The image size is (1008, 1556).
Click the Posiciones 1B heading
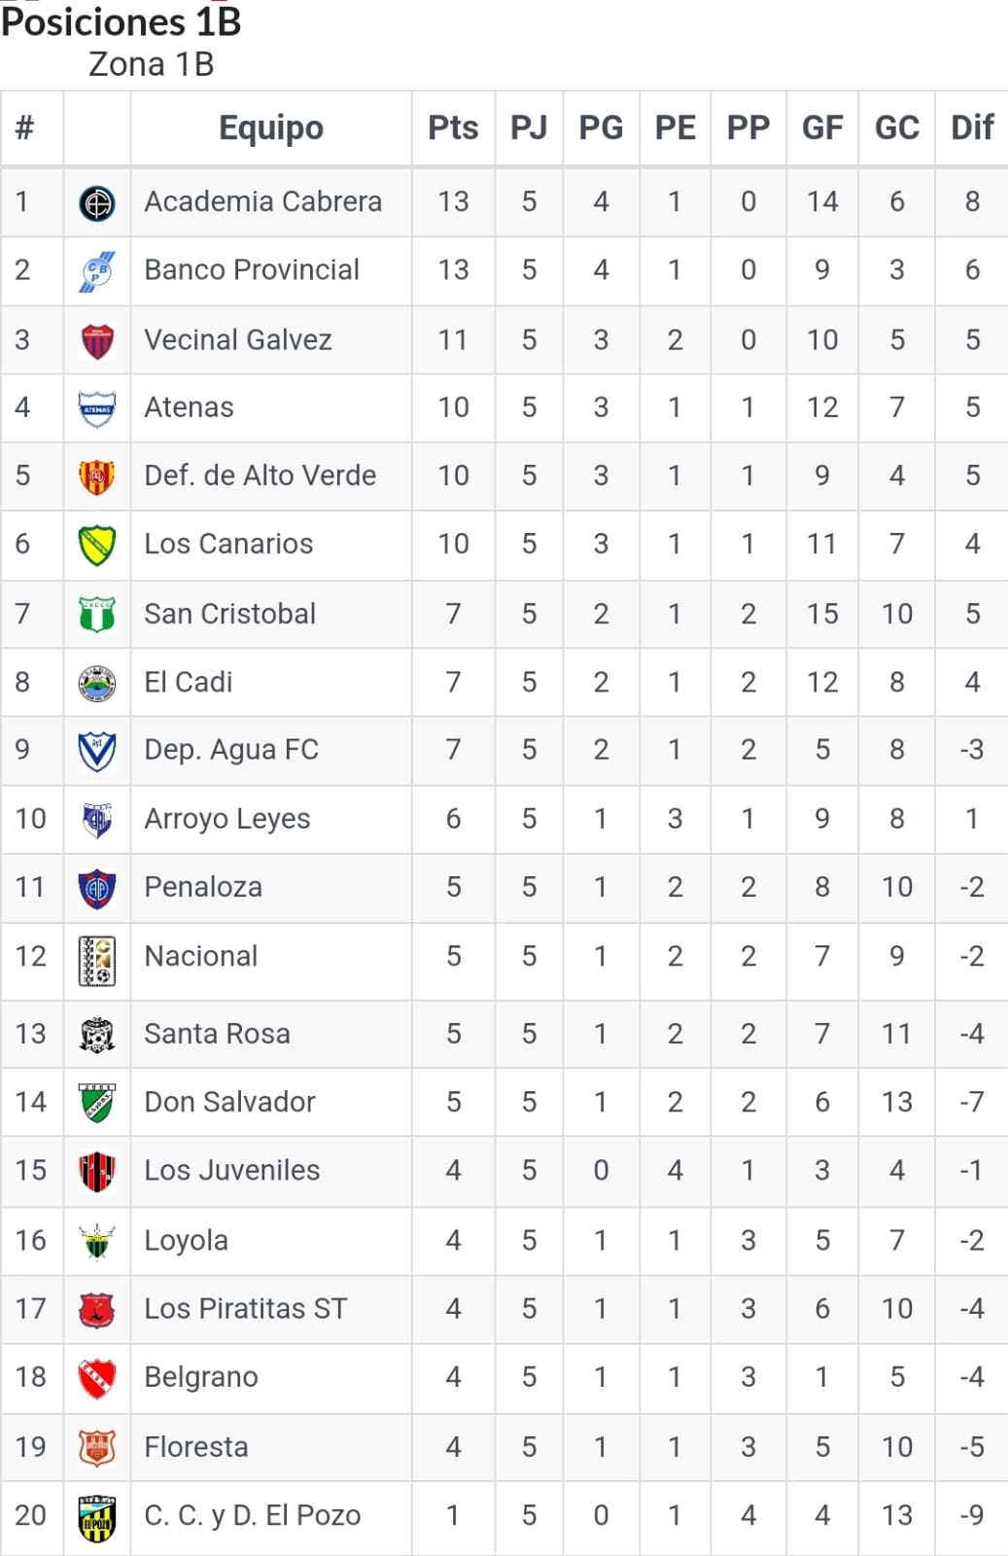(122, 21)
